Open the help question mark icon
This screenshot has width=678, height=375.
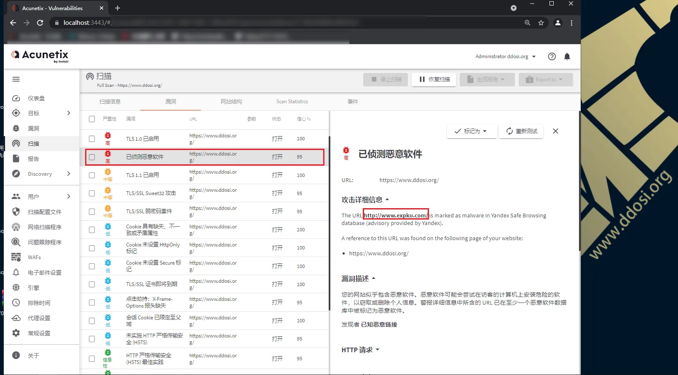click(x=552, y=56)
